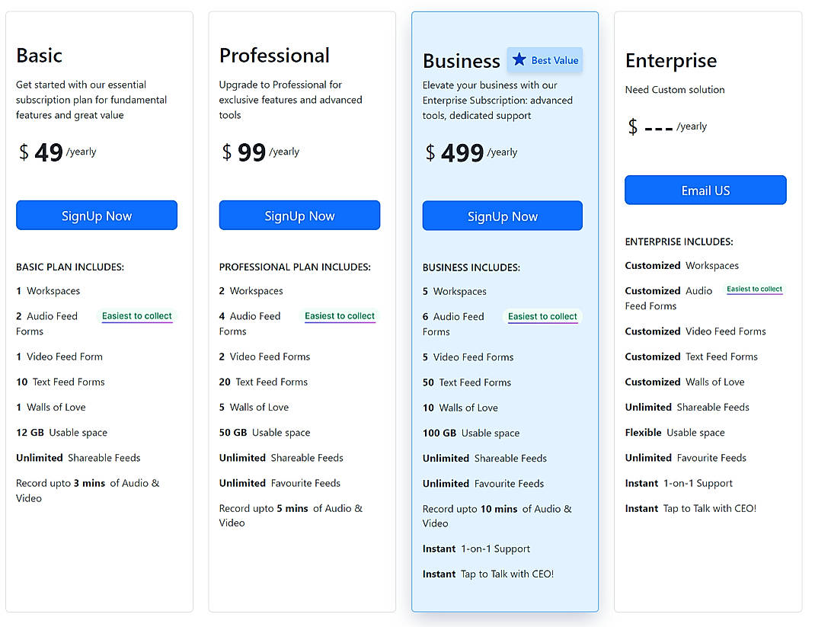Select the Enterprise plan heading
815x627 pixels.
click(670, 60)
